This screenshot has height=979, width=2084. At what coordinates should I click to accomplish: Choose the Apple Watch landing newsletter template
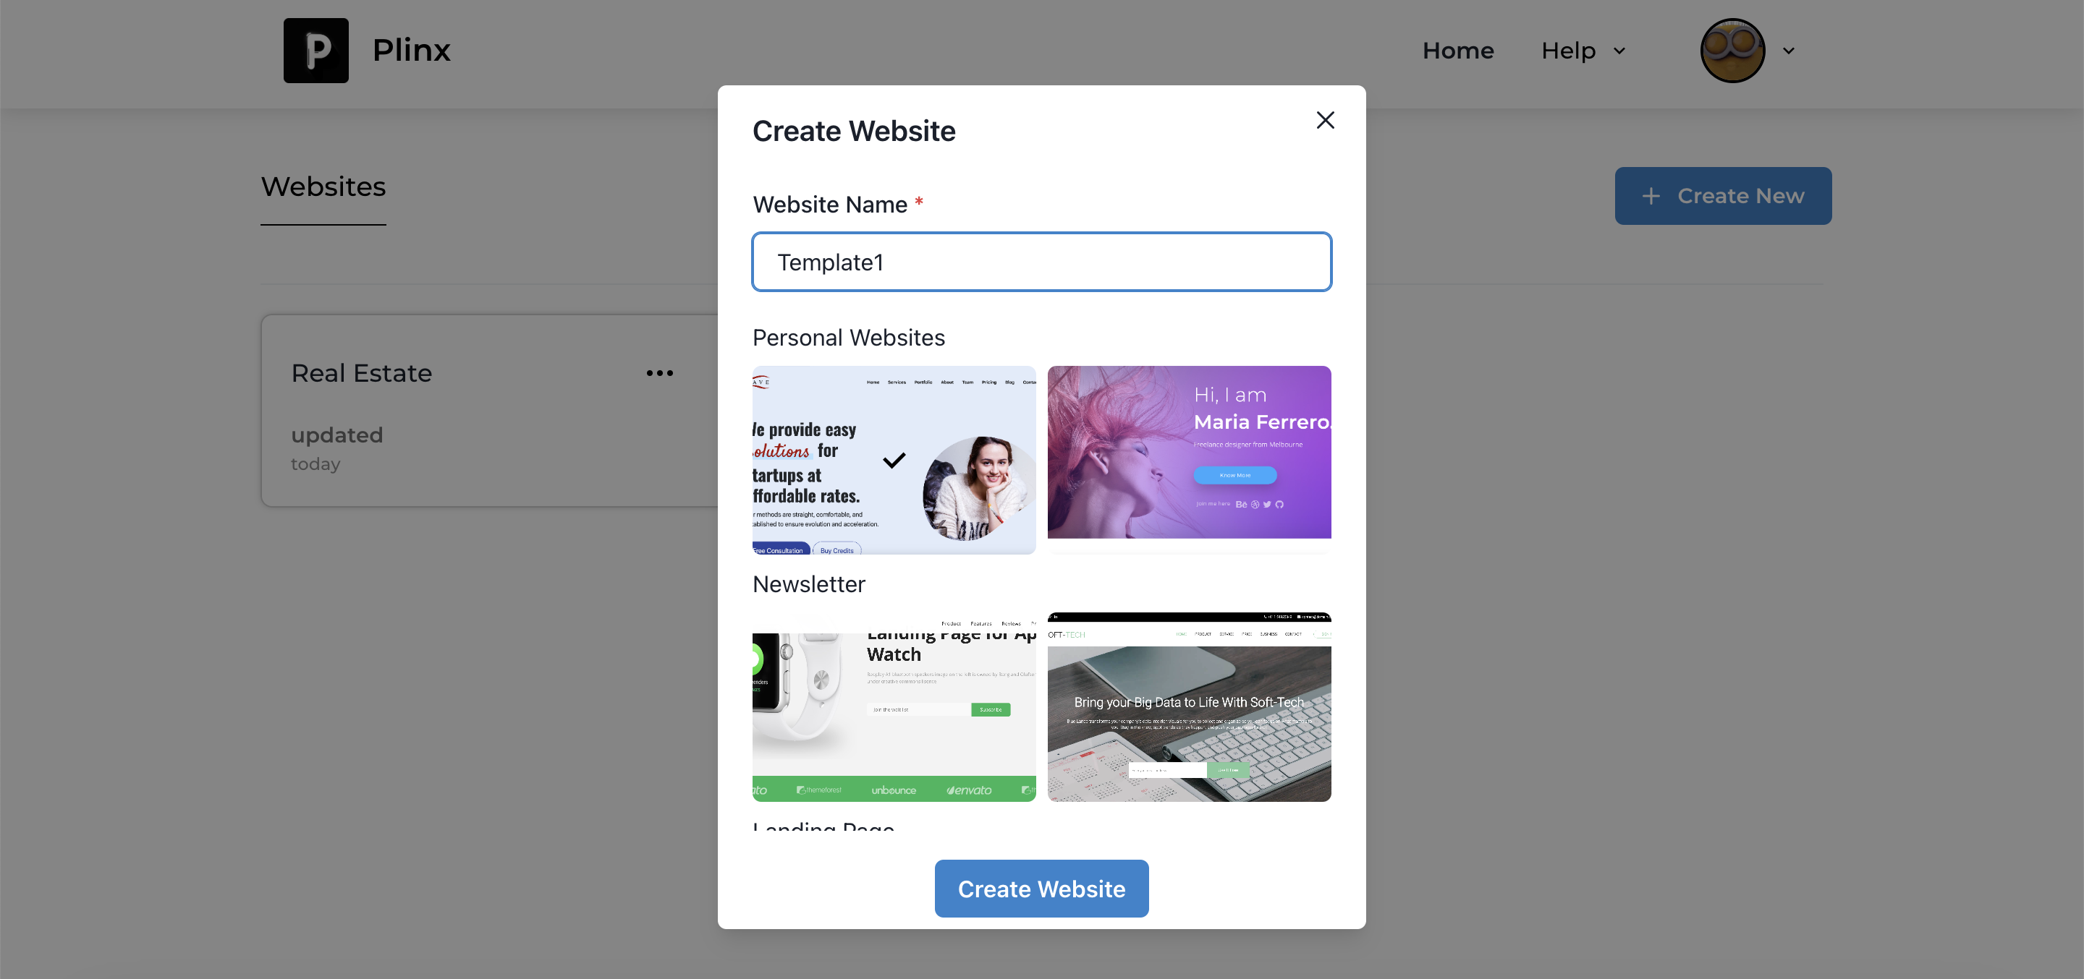pyautogui.click(x=893, y=707)
